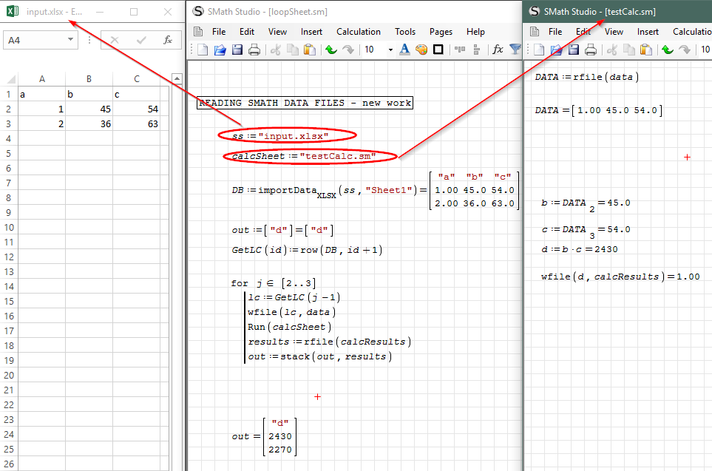The image size is (712, 471).
Task: Click the Paste icon in loopSheet toolbar
Action: point(310,50)
